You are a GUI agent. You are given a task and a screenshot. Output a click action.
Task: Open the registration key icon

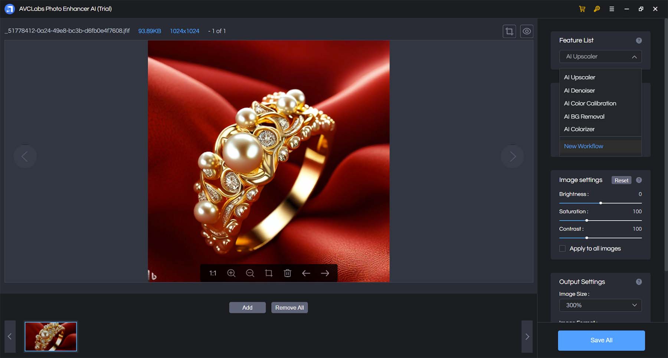pos(597,9)
